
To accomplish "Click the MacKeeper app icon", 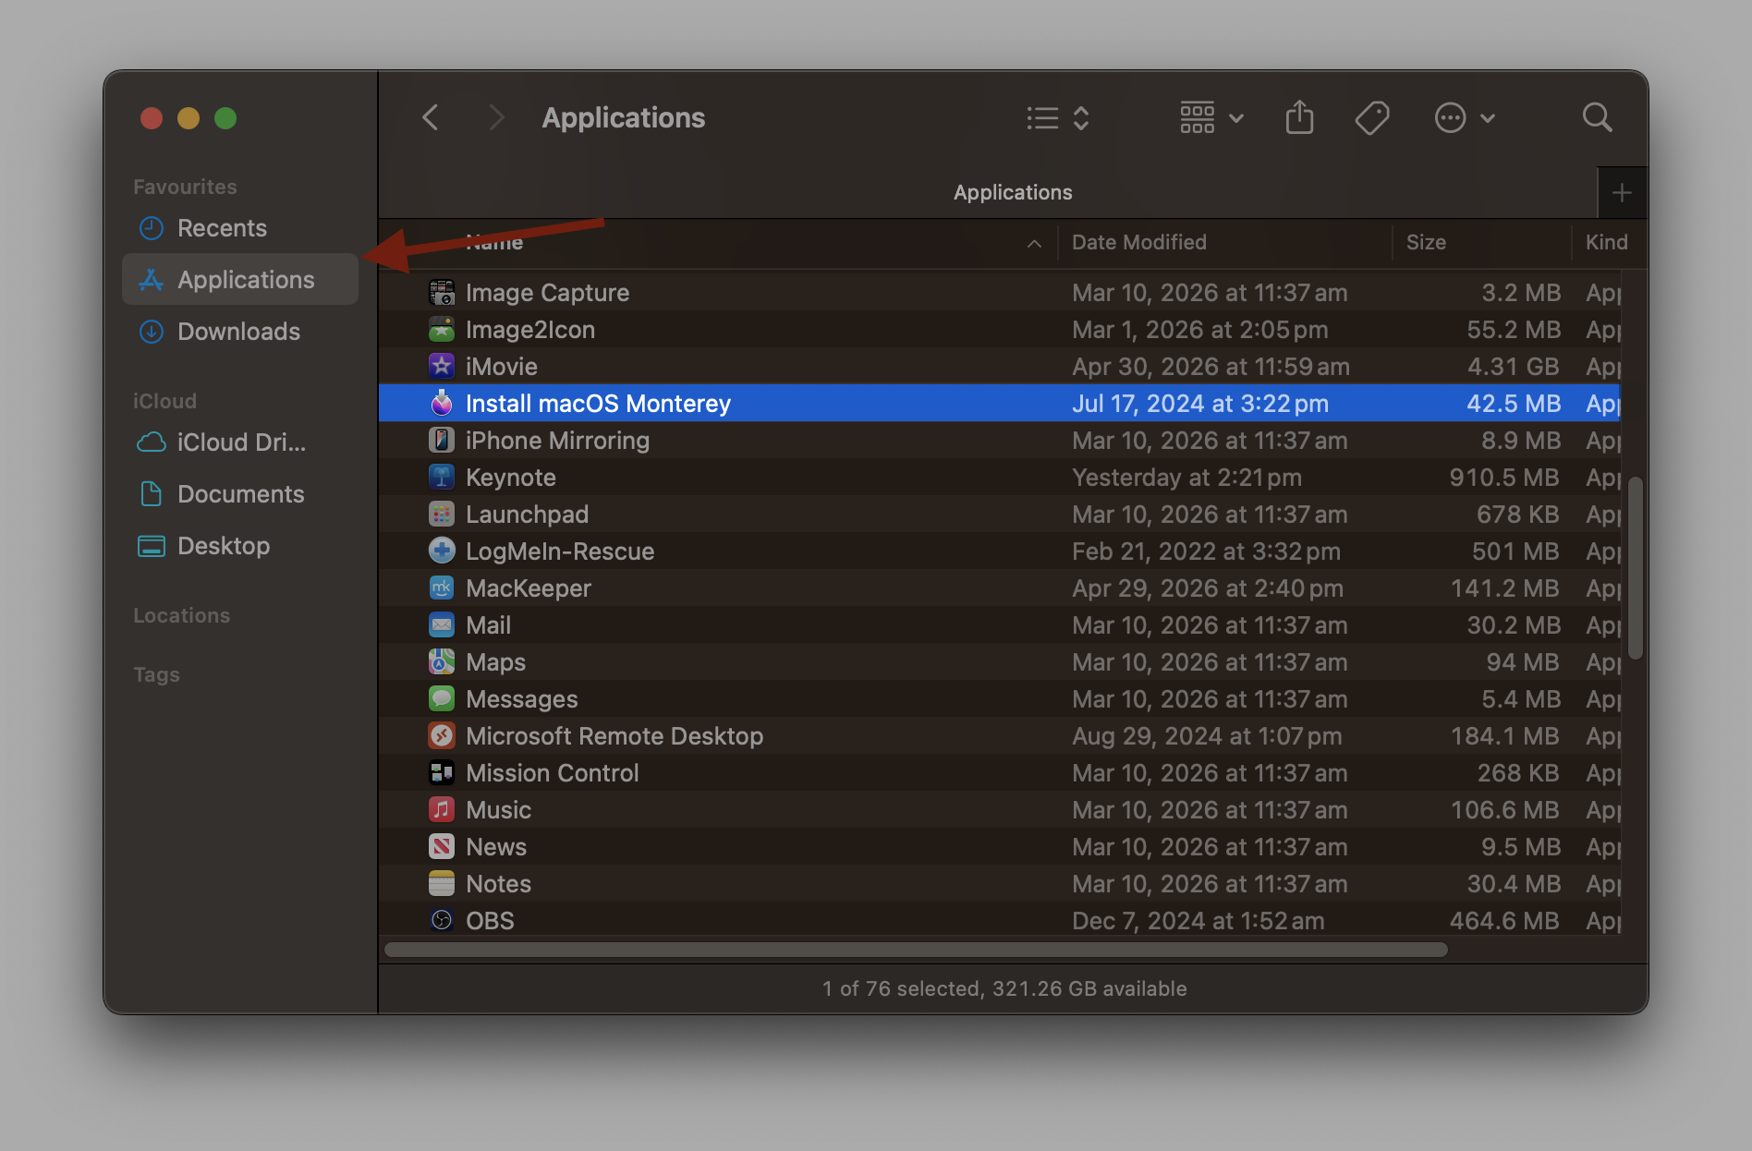I will [x=442, y=588].
